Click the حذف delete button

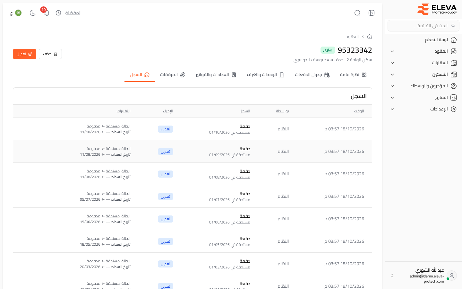point(50,54)
